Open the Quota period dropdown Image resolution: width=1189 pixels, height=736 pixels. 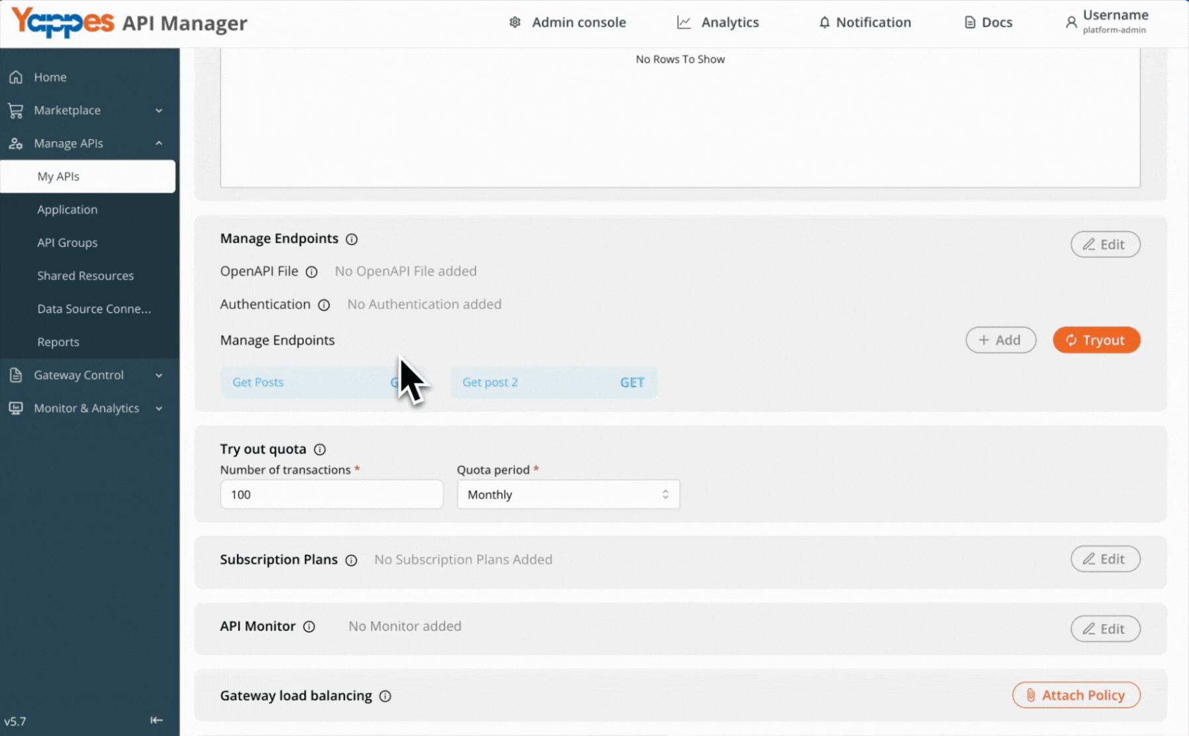tap(568, 494)
